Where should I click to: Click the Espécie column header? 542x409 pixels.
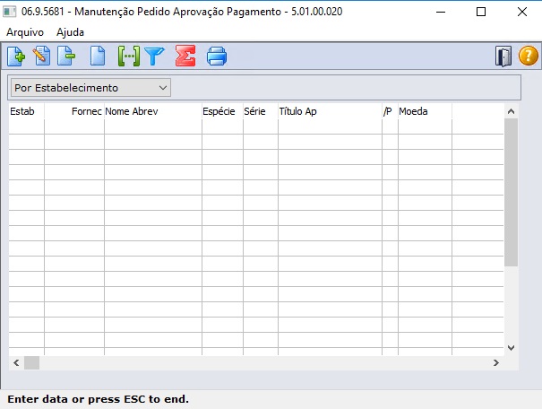[x=222, y=111]
